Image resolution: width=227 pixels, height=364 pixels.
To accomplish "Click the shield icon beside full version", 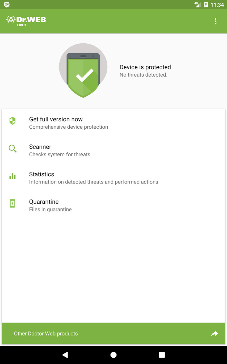I will coord(12,121).
